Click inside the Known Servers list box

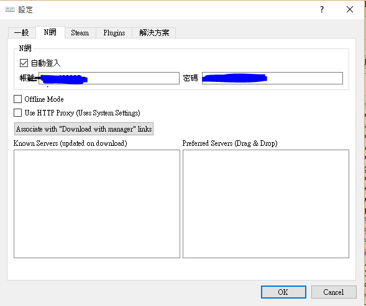click(x=97, y=204)
